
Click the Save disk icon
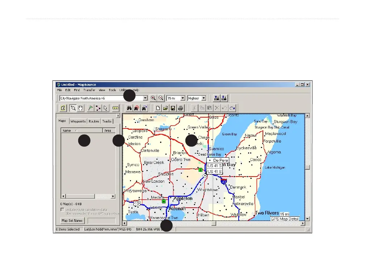click(173, 108)
